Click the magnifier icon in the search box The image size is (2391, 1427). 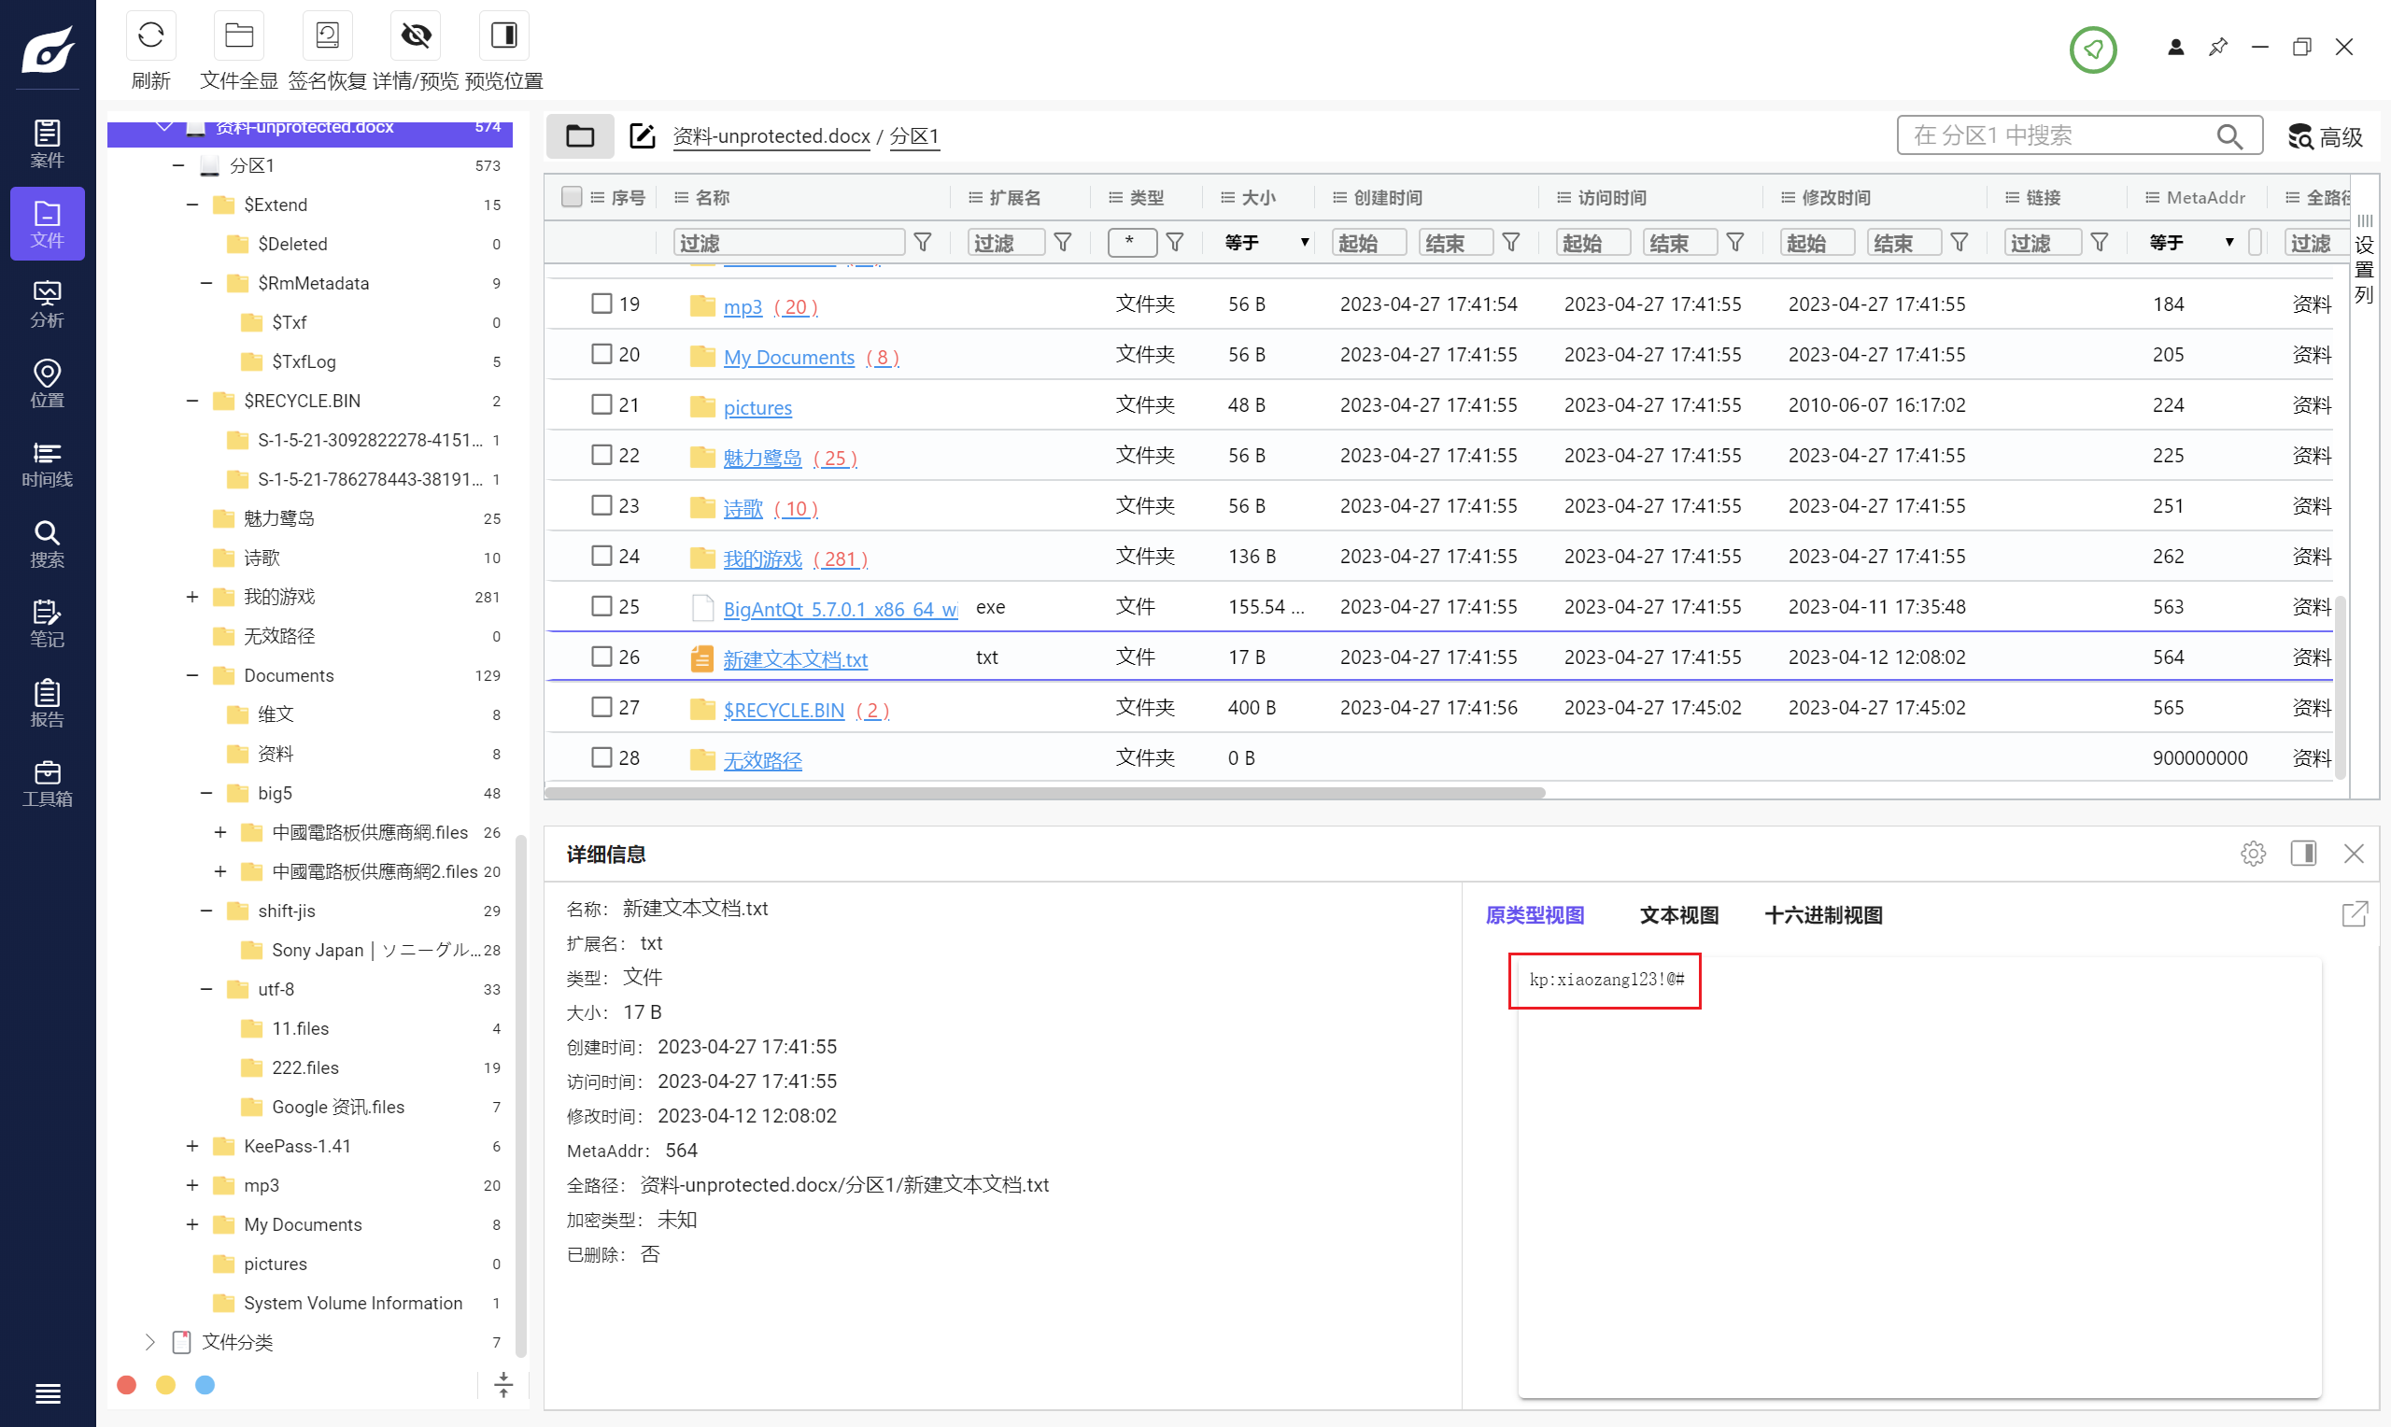click(x=2228, y=135)
